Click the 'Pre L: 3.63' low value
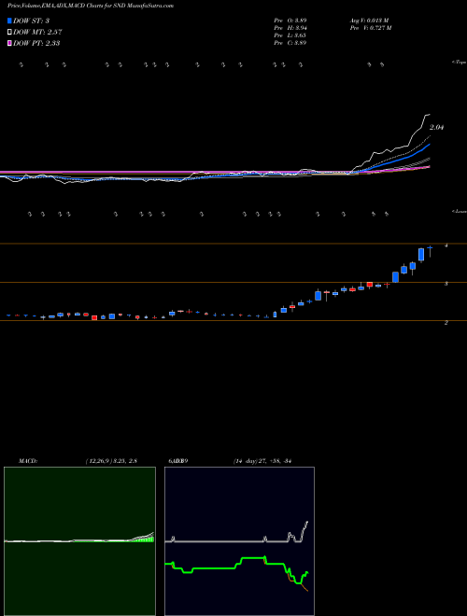Screen dimensions: 467x616 [x=290, y=35]
